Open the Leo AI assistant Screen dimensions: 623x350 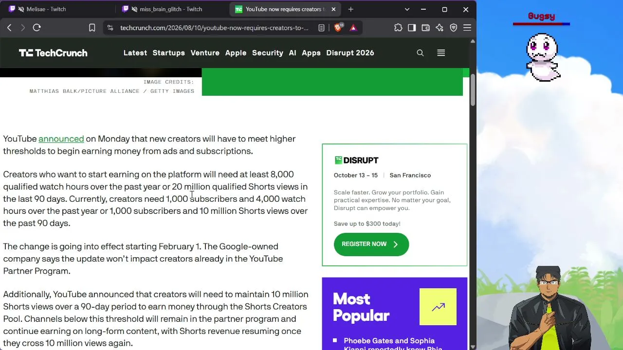440,28
